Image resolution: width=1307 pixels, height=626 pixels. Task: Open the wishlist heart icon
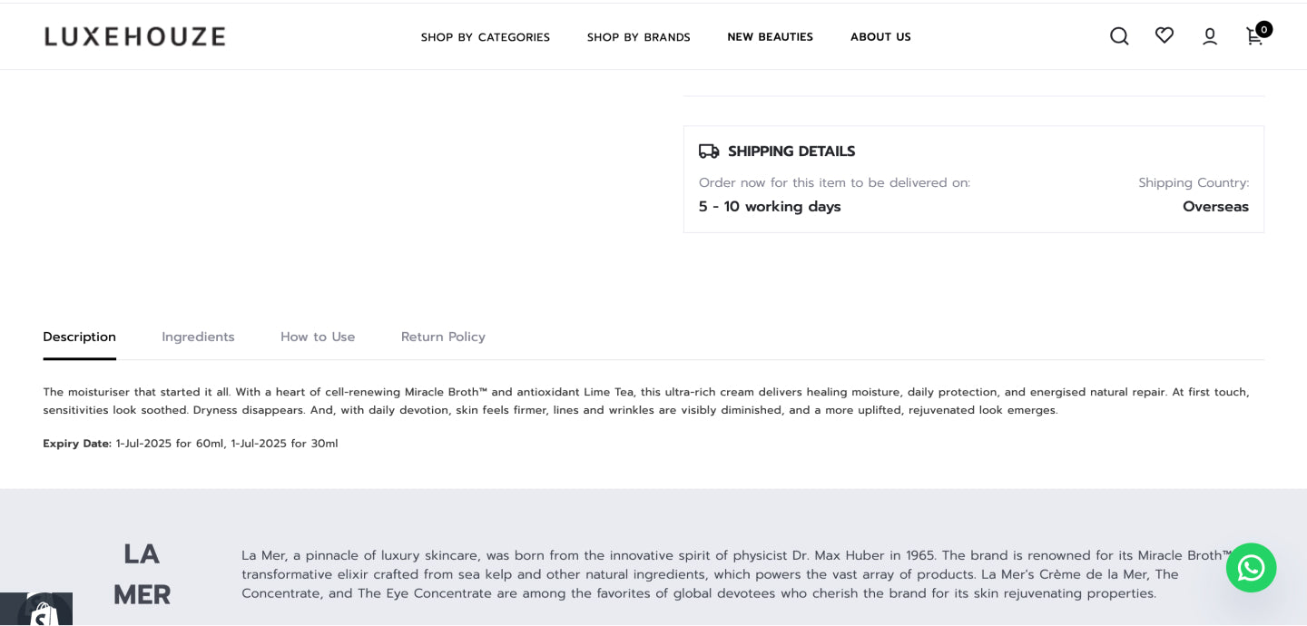[1165, 35]
